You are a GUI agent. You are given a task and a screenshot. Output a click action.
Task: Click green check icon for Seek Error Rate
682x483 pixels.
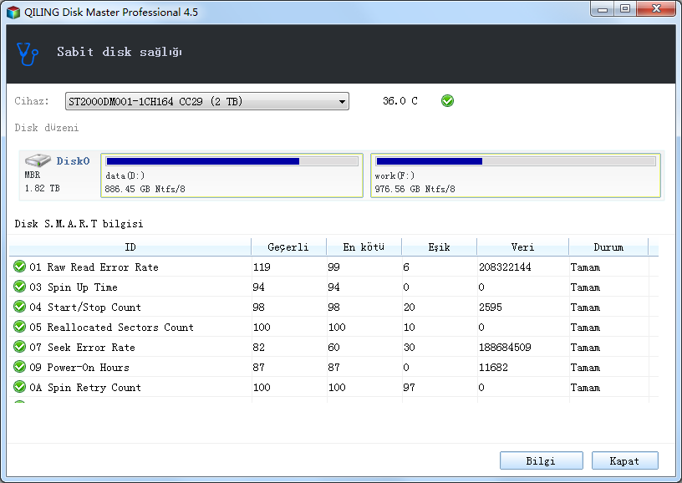19,346
